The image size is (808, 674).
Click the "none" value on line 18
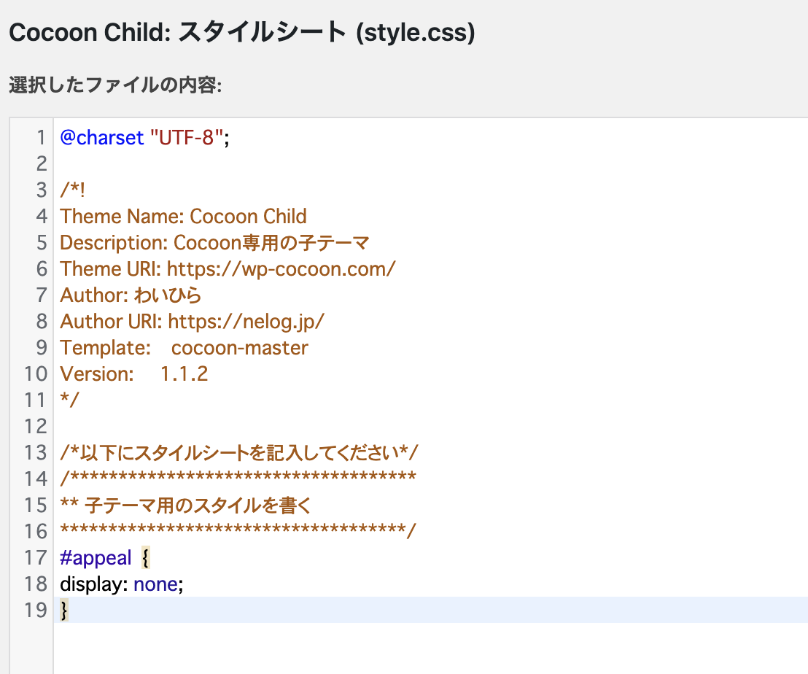coord(155,584)
